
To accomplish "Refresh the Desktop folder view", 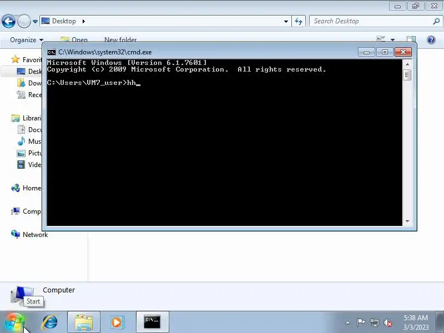I will [x=299, y=21].
